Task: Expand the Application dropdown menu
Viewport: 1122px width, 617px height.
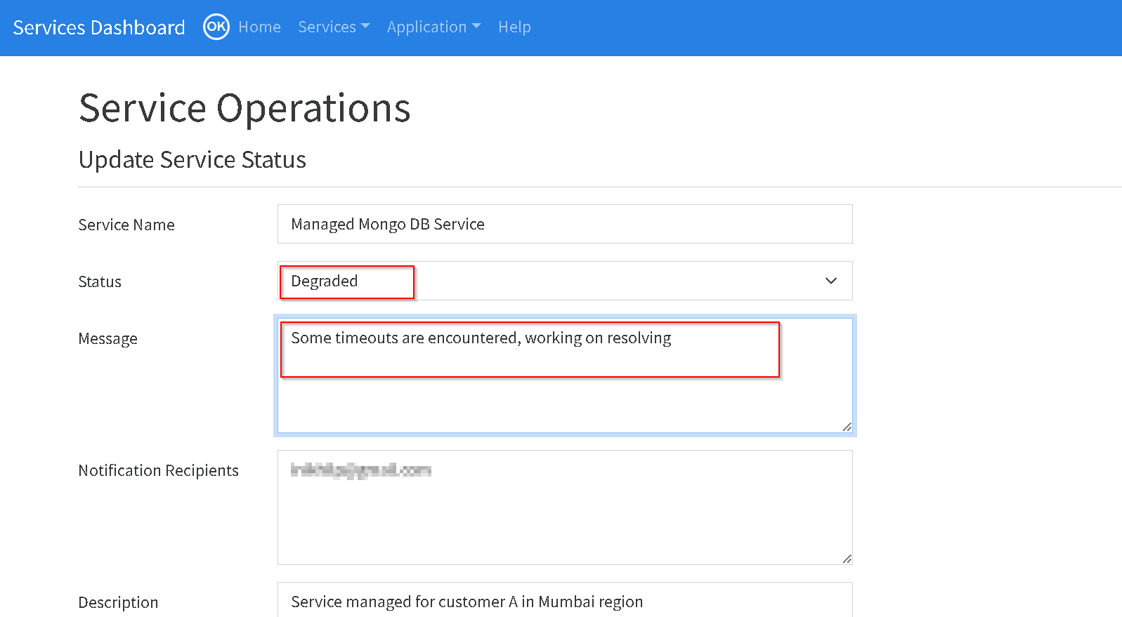Action: [x=433, y=27]
